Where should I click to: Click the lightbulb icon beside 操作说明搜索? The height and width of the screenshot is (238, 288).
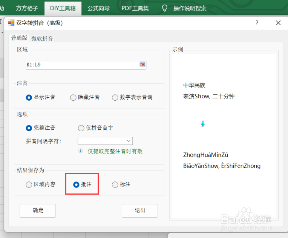pyautogui.click(x=164, y=8)
